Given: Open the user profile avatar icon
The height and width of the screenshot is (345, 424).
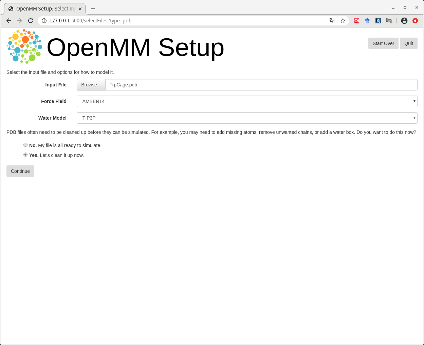Looking at the screenshot, I should coord(404,21).
